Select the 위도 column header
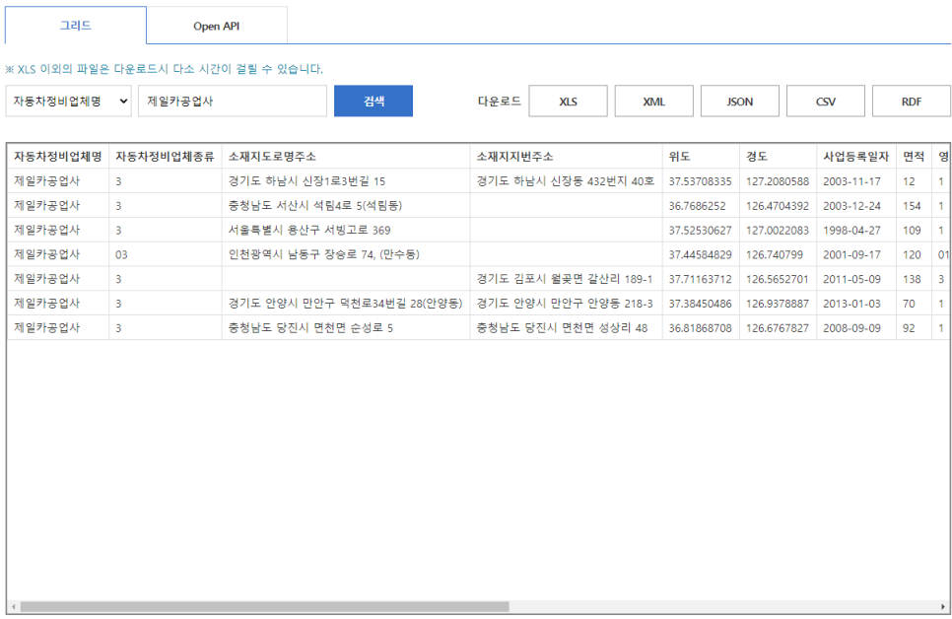This screenshot has height=619, width=952. click(701, 157)
